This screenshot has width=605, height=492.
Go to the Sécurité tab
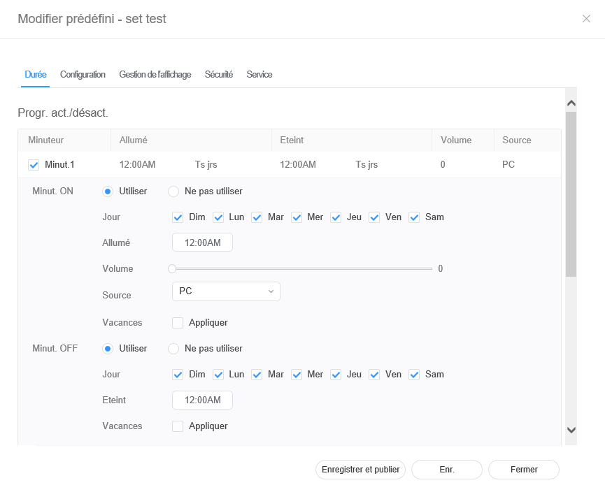pos(218,74)
